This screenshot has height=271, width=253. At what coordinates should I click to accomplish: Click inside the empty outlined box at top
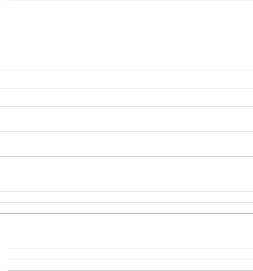point(130,9)
